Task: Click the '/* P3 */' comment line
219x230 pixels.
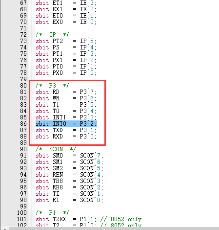Action: [52, 86]
